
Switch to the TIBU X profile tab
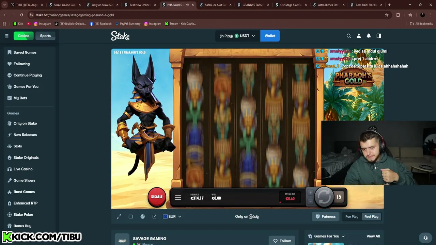(26, 5)
